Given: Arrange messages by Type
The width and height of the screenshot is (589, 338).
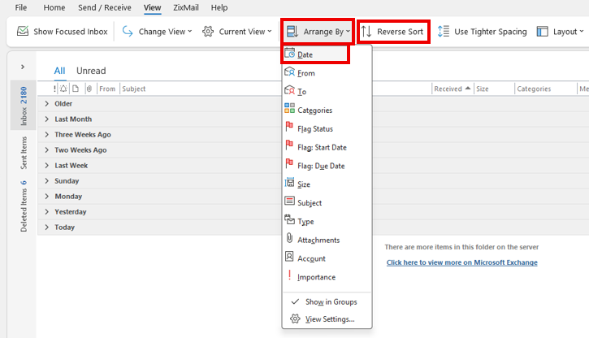Looking at the screenshot, I should point(327,221).
